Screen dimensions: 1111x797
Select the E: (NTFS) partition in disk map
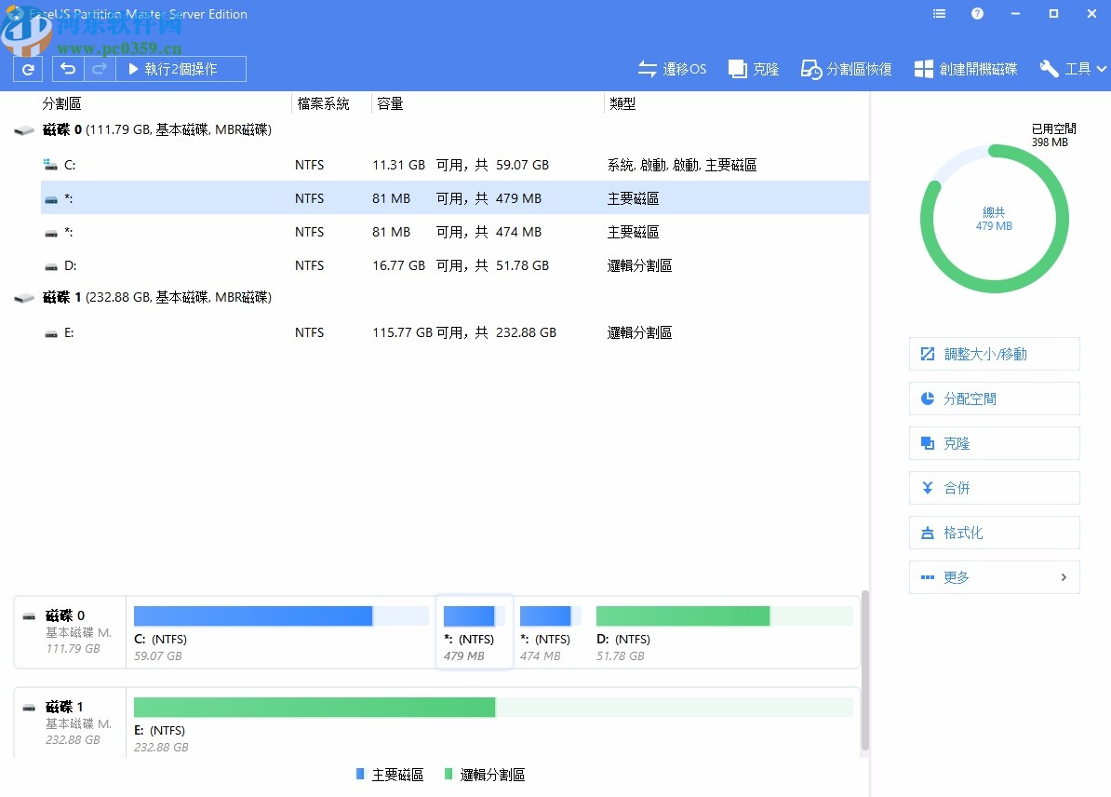[x=372, y=707]
